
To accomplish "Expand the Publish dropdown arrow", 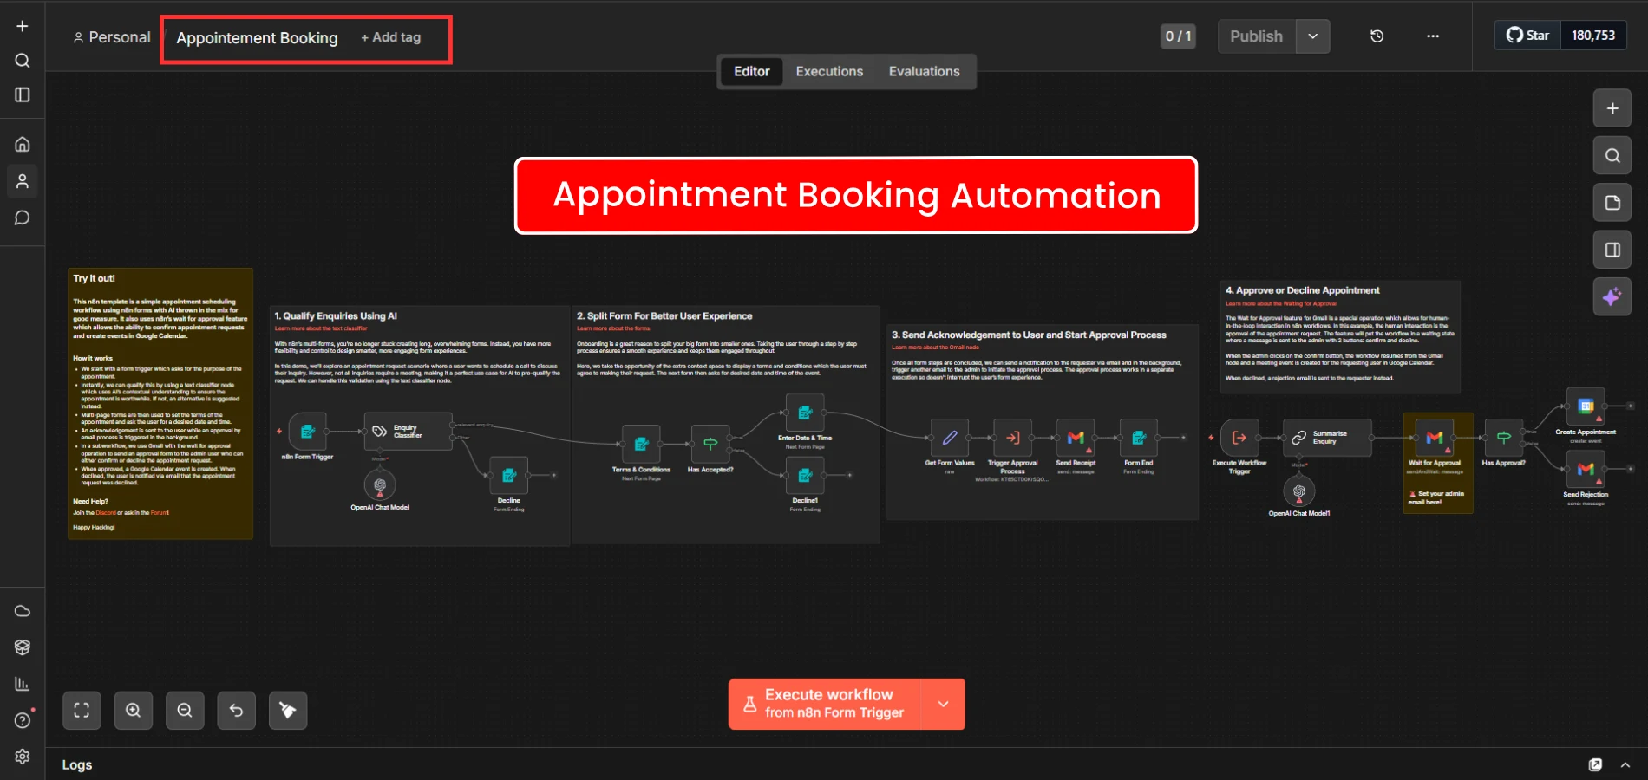I will 1312,36.
